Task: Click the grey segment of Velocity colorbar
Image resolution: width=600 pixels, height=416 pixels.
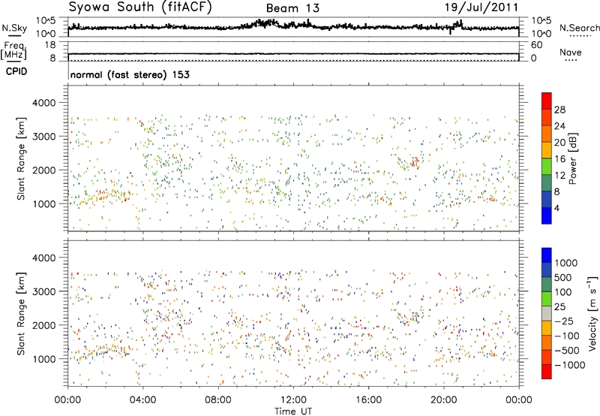Action: tap(547, 314)
